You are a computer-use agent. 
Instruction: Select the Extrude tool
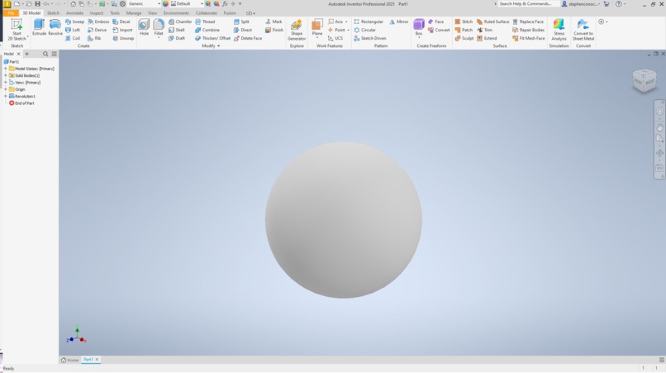point(39,27)
